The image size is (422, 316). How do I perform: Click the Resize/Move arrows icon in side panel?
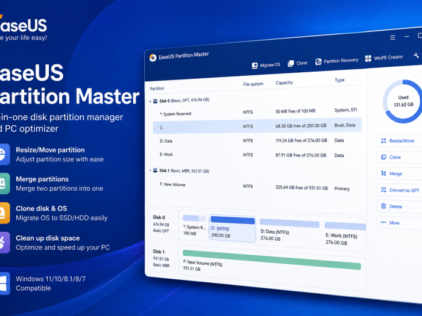click(383, 140)
